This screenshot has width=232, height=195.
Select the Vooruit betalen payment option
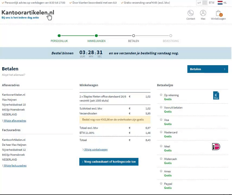(161, 107)
